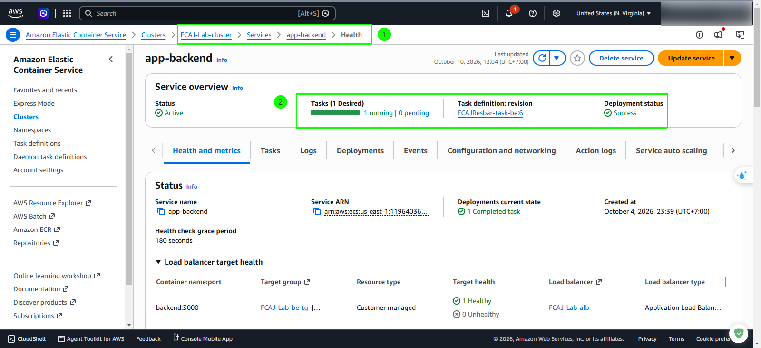
Task: Open the info panel icon
Action: tap(700, 35)
